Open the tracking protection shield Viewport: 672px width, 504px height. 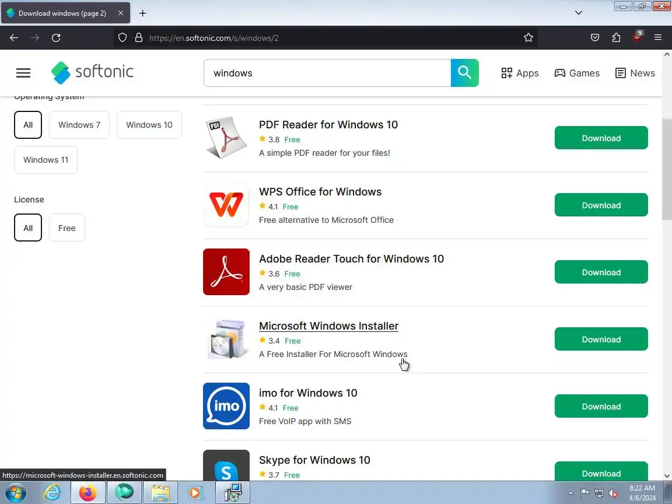point(123,38)
